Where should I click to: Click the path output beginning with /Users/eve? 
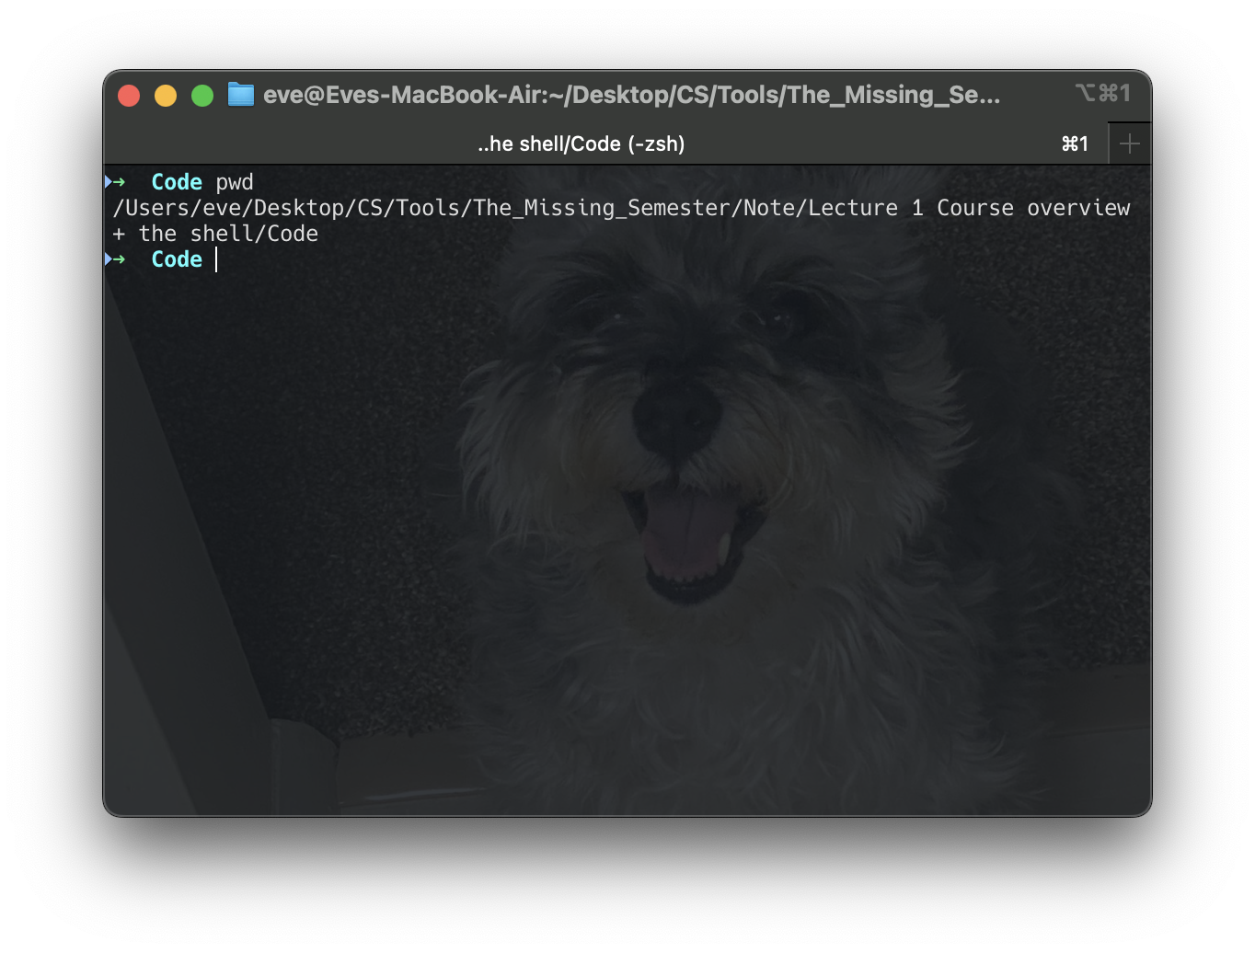[x=368, y=207]
